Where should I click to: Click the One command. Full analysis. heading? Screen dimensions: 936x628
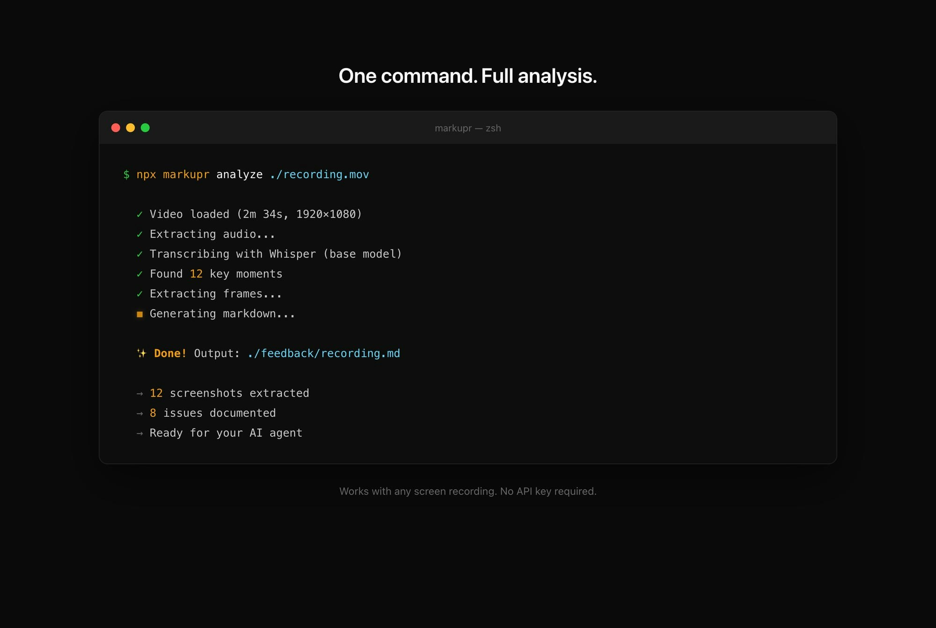(468, 76)
